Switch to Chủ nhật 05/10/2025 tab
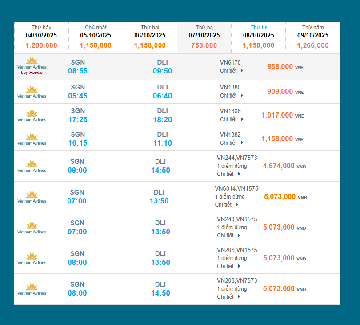The image size is (360, 325). (96, 37)
